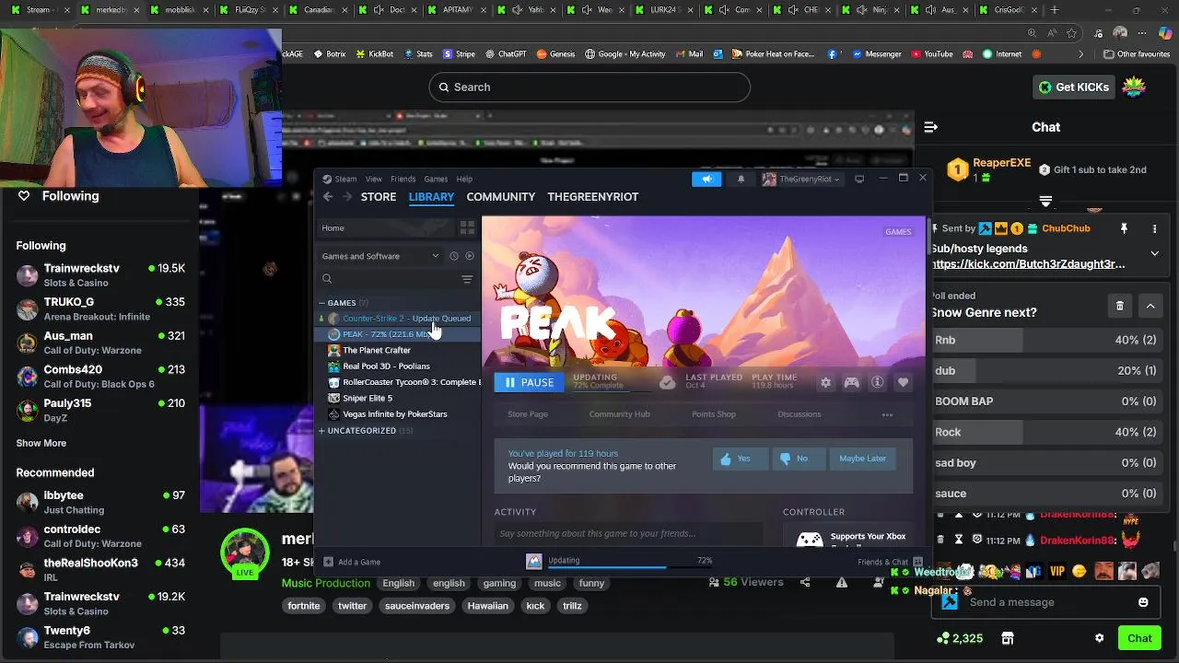Click the activity message field in Steam

click(628, 533)
